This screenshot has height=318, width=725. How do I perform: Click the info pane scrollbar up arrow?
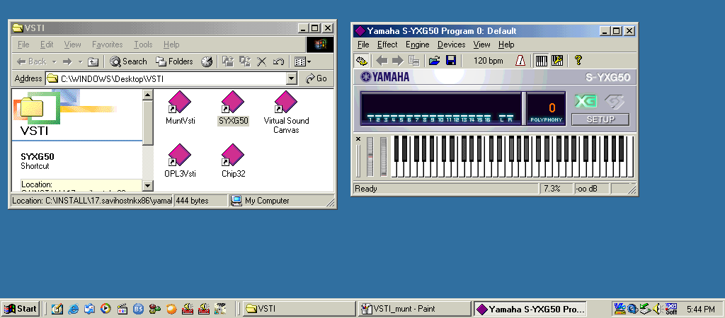click(x=148, y=95)
